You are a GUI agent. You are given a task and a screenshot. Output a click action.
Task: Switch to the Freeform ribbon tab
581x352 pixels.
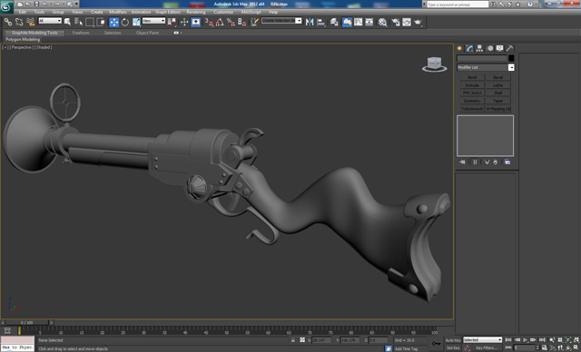tap(81, 33)
